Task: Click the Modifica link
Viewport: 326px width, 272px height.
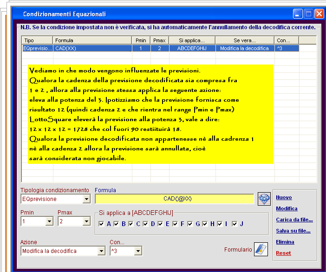Action: (x=287, y=208)
